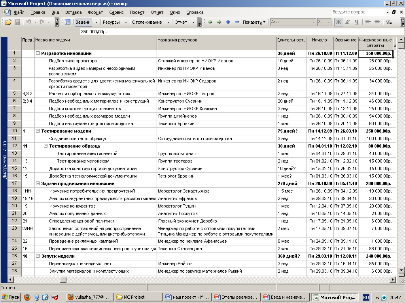Click the Начало column header

point(320,43)
